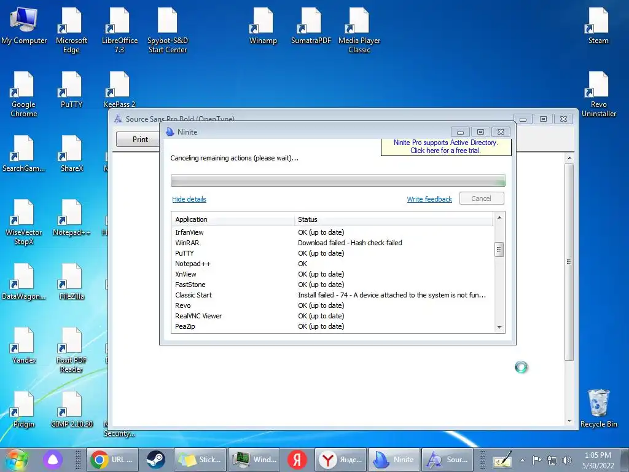Select the RealVNC Viewer row

coord(333,316)
